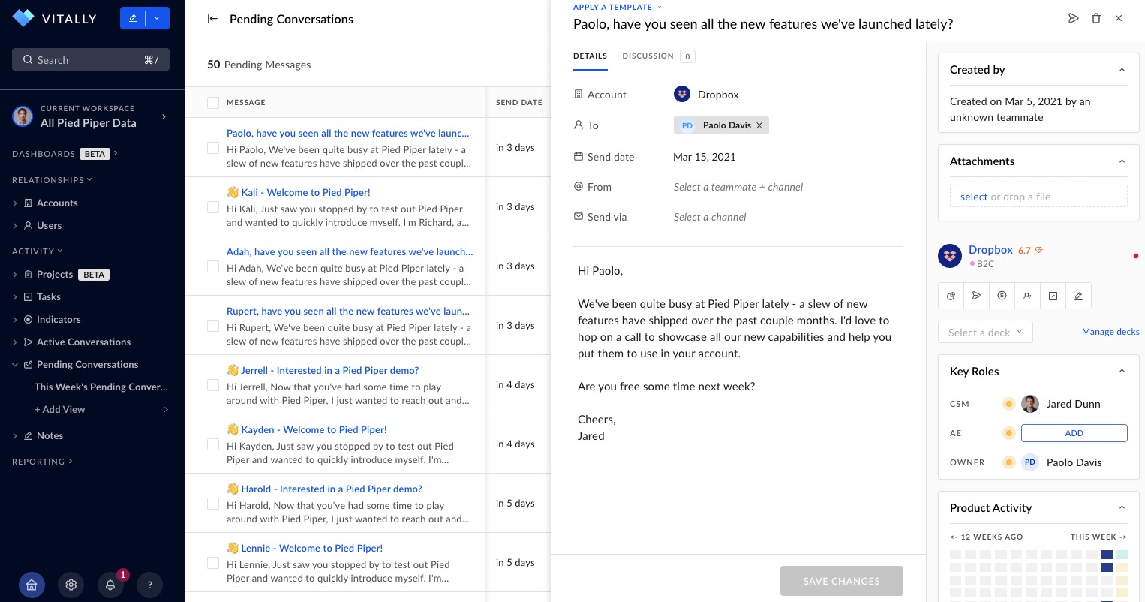Check the Jerrell demo message checkbox
This screenshot has height=602, width=1145.
coord(213,385)
